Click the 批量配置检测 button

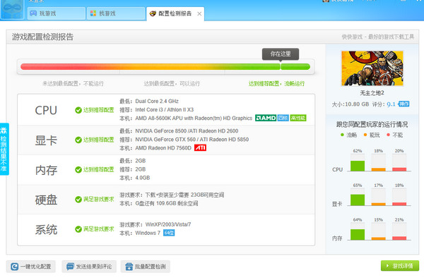point(145,267)
